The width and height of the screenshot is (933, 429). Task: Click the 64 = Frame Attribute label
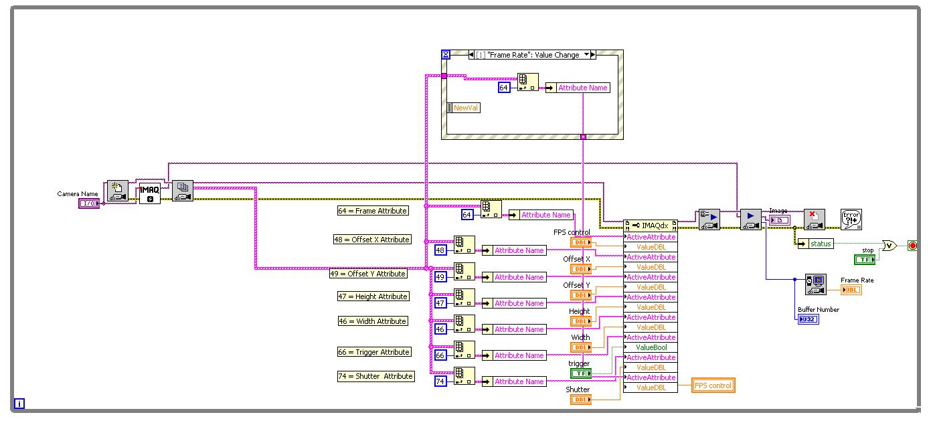373,211
